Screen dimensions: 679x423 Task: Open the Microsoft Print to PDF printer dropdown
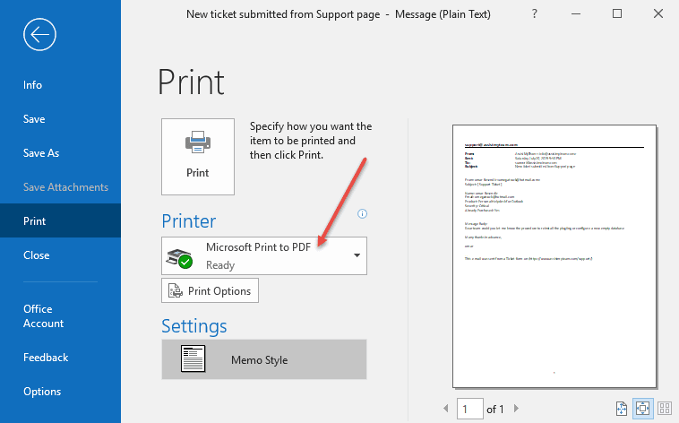click(x=264, y=256)
